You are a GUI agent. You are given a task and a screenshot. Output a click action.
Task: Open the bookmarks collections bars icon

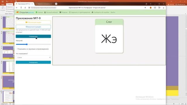pyautogui.click(x=155, y=8)
